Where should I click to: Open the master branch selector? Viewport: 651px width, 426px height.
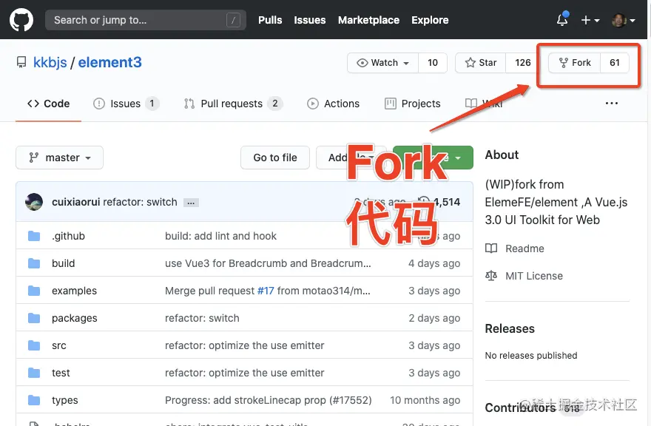[59, 158]
